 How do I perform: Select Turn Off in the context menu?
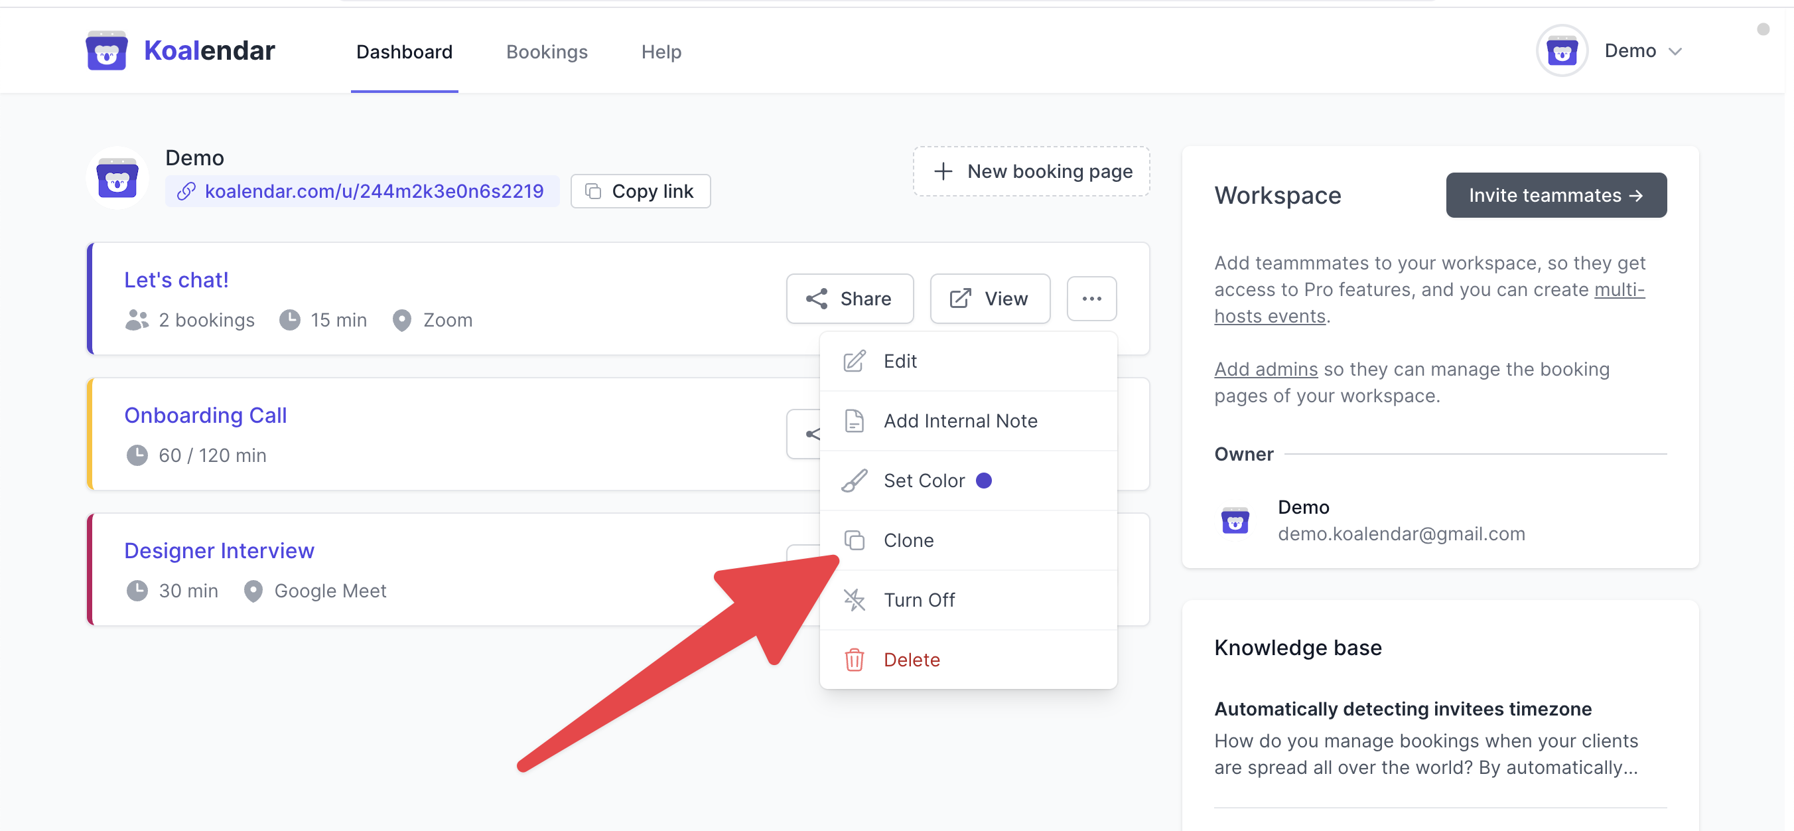968,600
